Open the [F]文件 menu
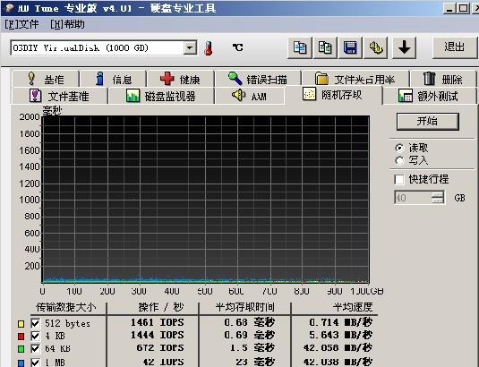Image resolution: width=479 pixels, height=367 pixels. click(x=21, y=24)
